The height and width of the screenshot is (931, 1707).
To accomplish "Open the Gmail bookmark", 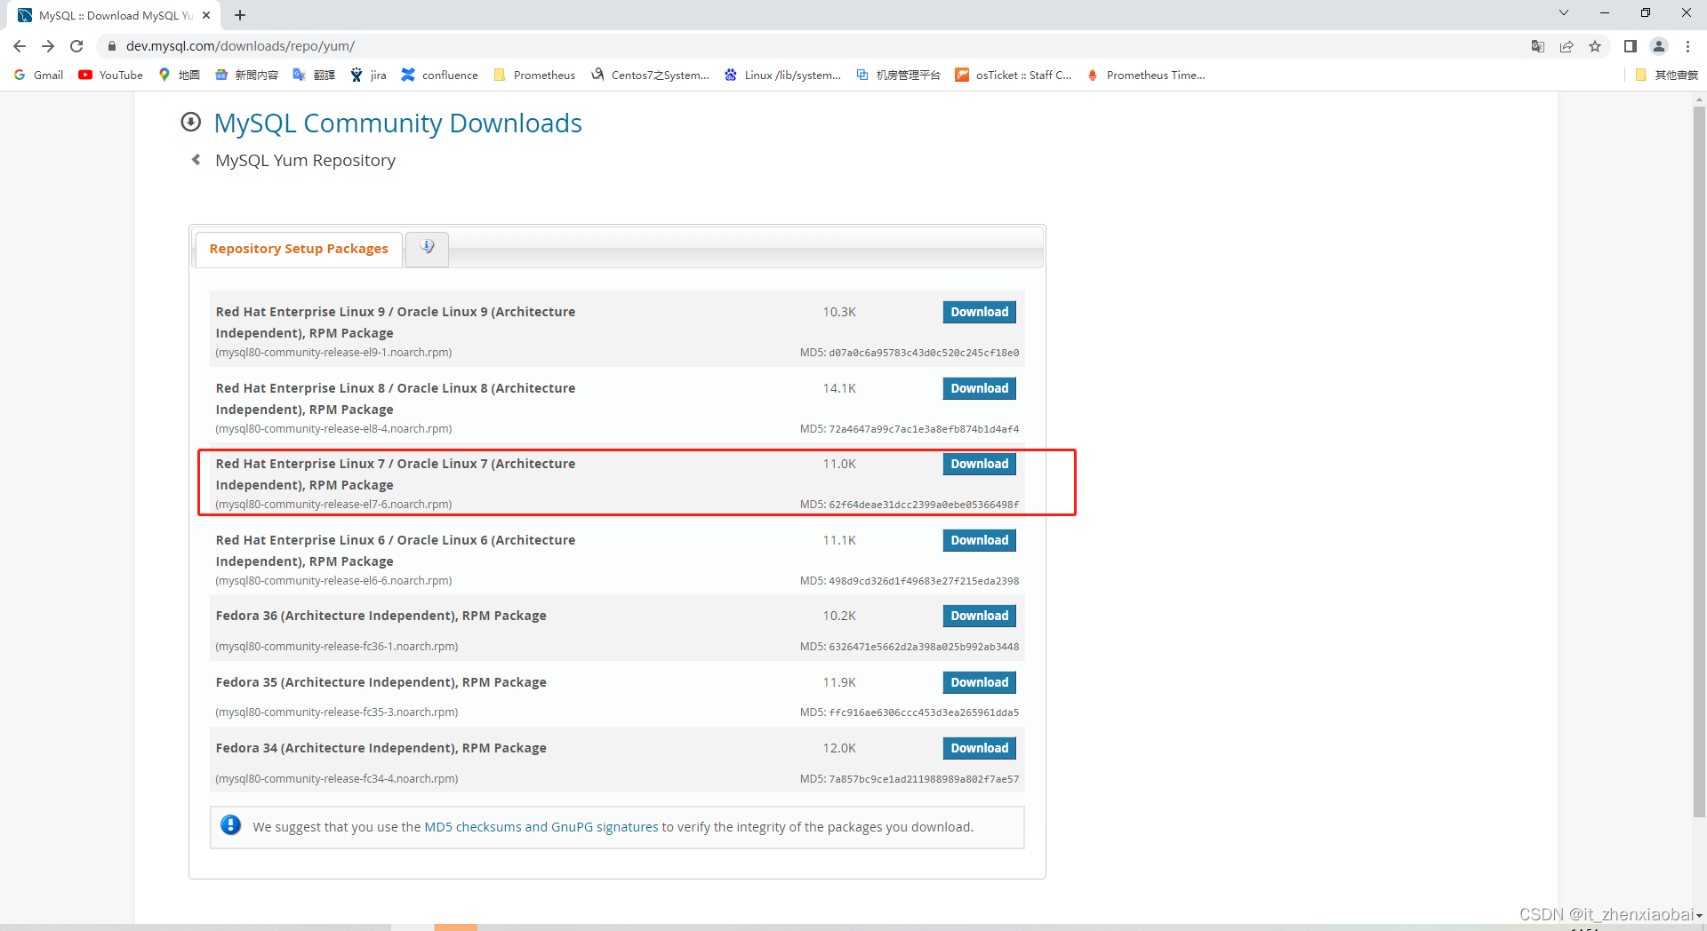I will [x=39, y=76].
